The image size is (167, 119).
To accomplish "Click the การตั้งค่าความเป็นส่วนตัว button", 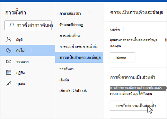I will [x=131, y=105].
